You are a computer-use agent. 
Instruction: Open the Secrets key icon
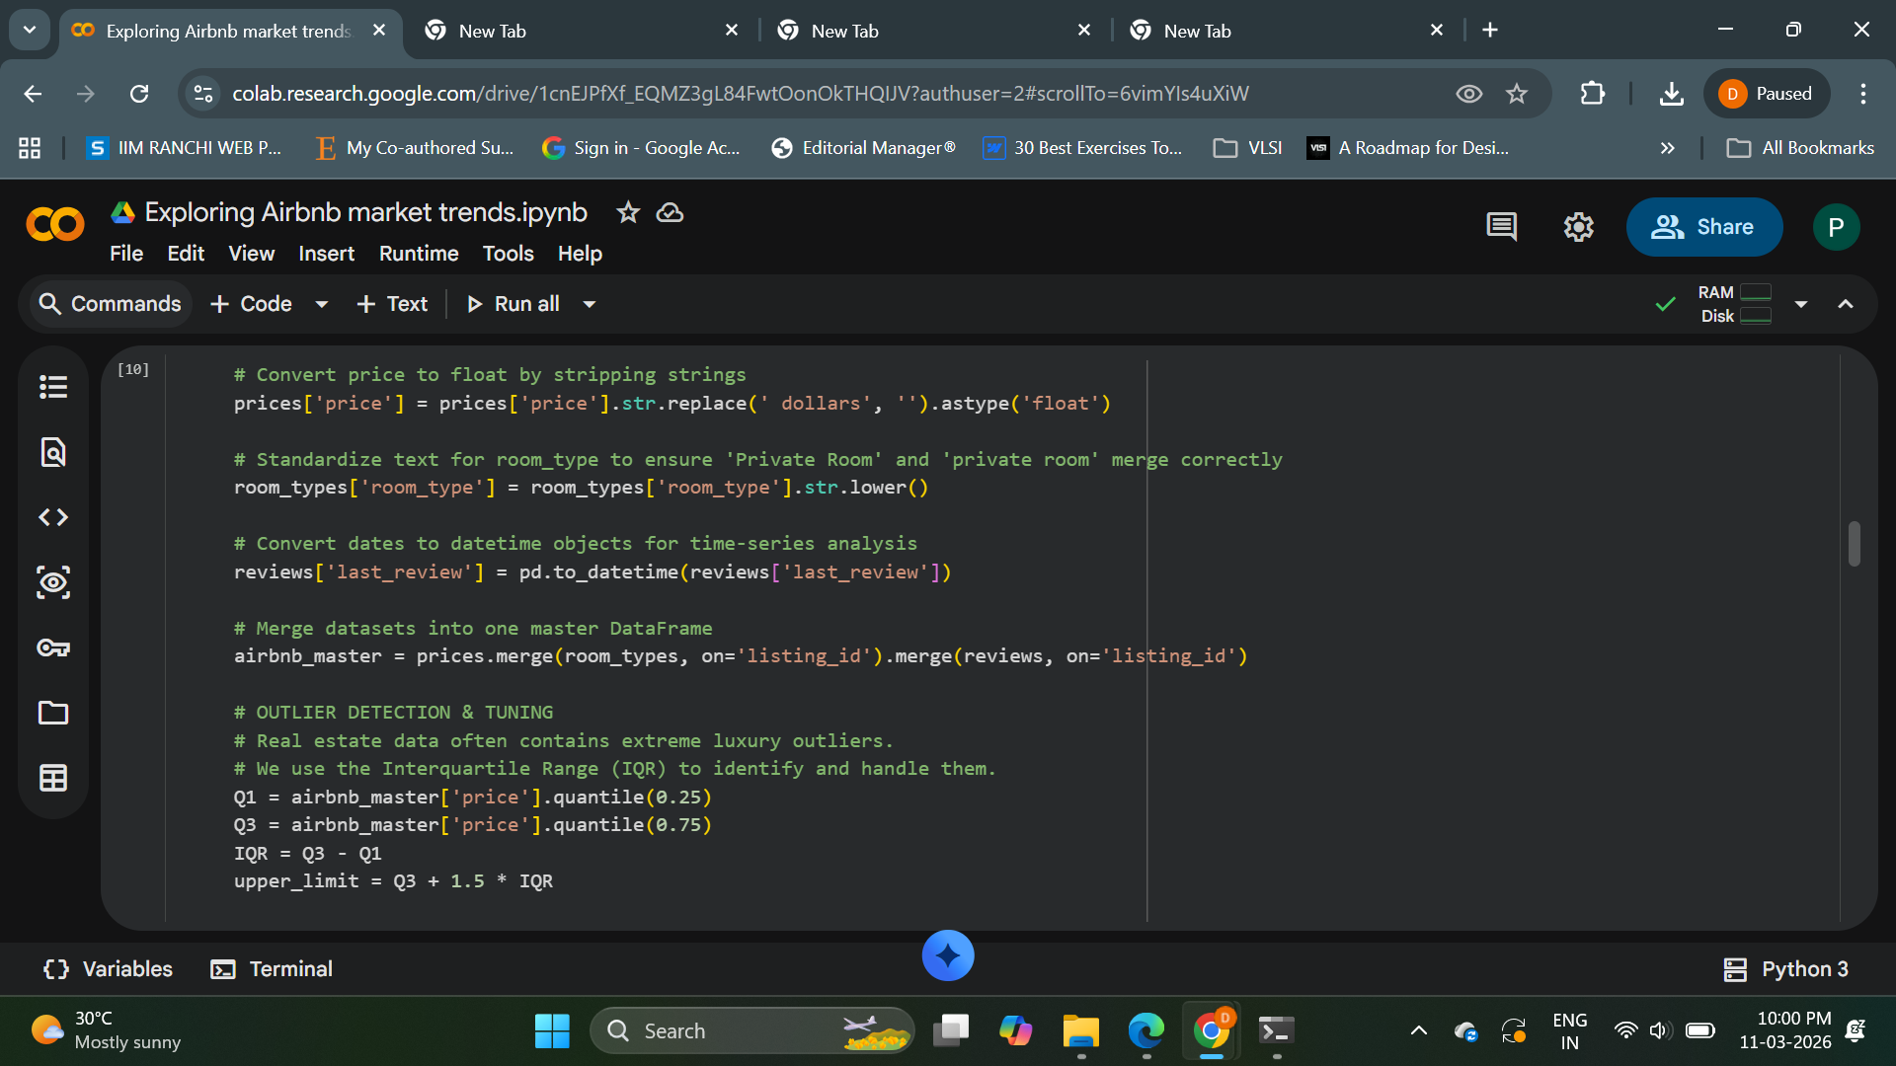[53, 647]
